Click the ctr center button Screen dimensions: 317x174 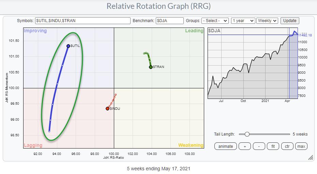point(287,146)
